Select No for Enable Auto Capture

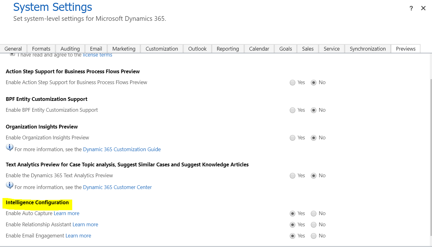pos(314,214)
